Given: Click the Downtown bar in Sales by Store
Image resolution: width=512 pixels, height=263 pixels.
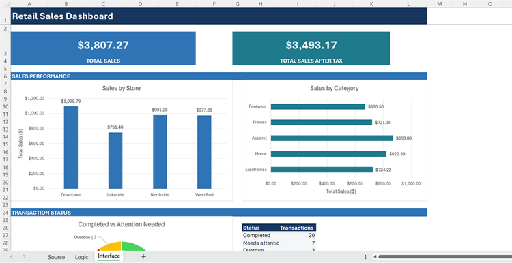Looking at the screenshot, I should pyautogui.click(x=71, y=147).
